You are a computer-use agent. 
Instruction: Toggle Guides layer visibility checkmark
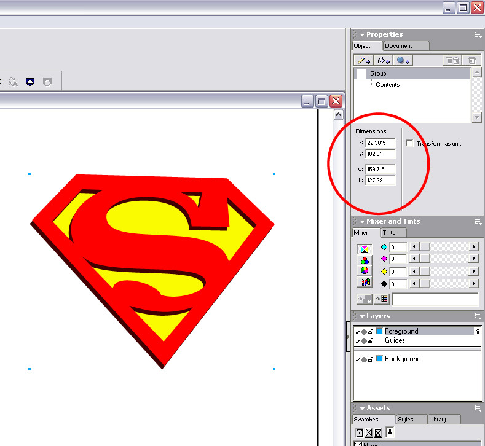(358, 341)
